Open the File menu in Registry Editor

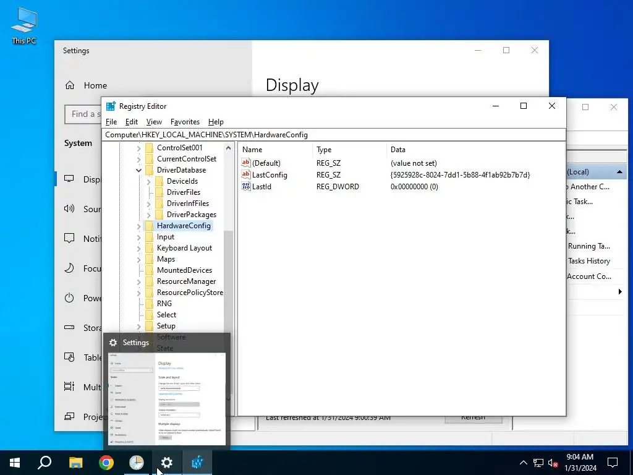111,122
